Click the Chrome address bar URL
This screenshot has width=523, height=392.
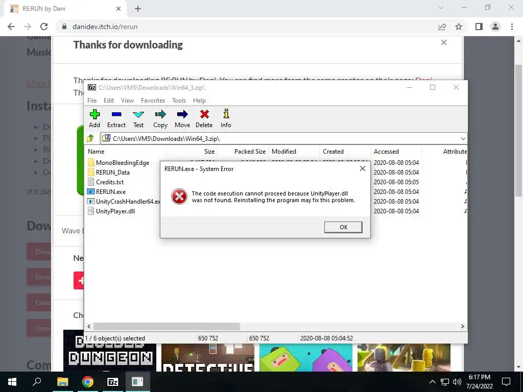click(x=105, y=27)
